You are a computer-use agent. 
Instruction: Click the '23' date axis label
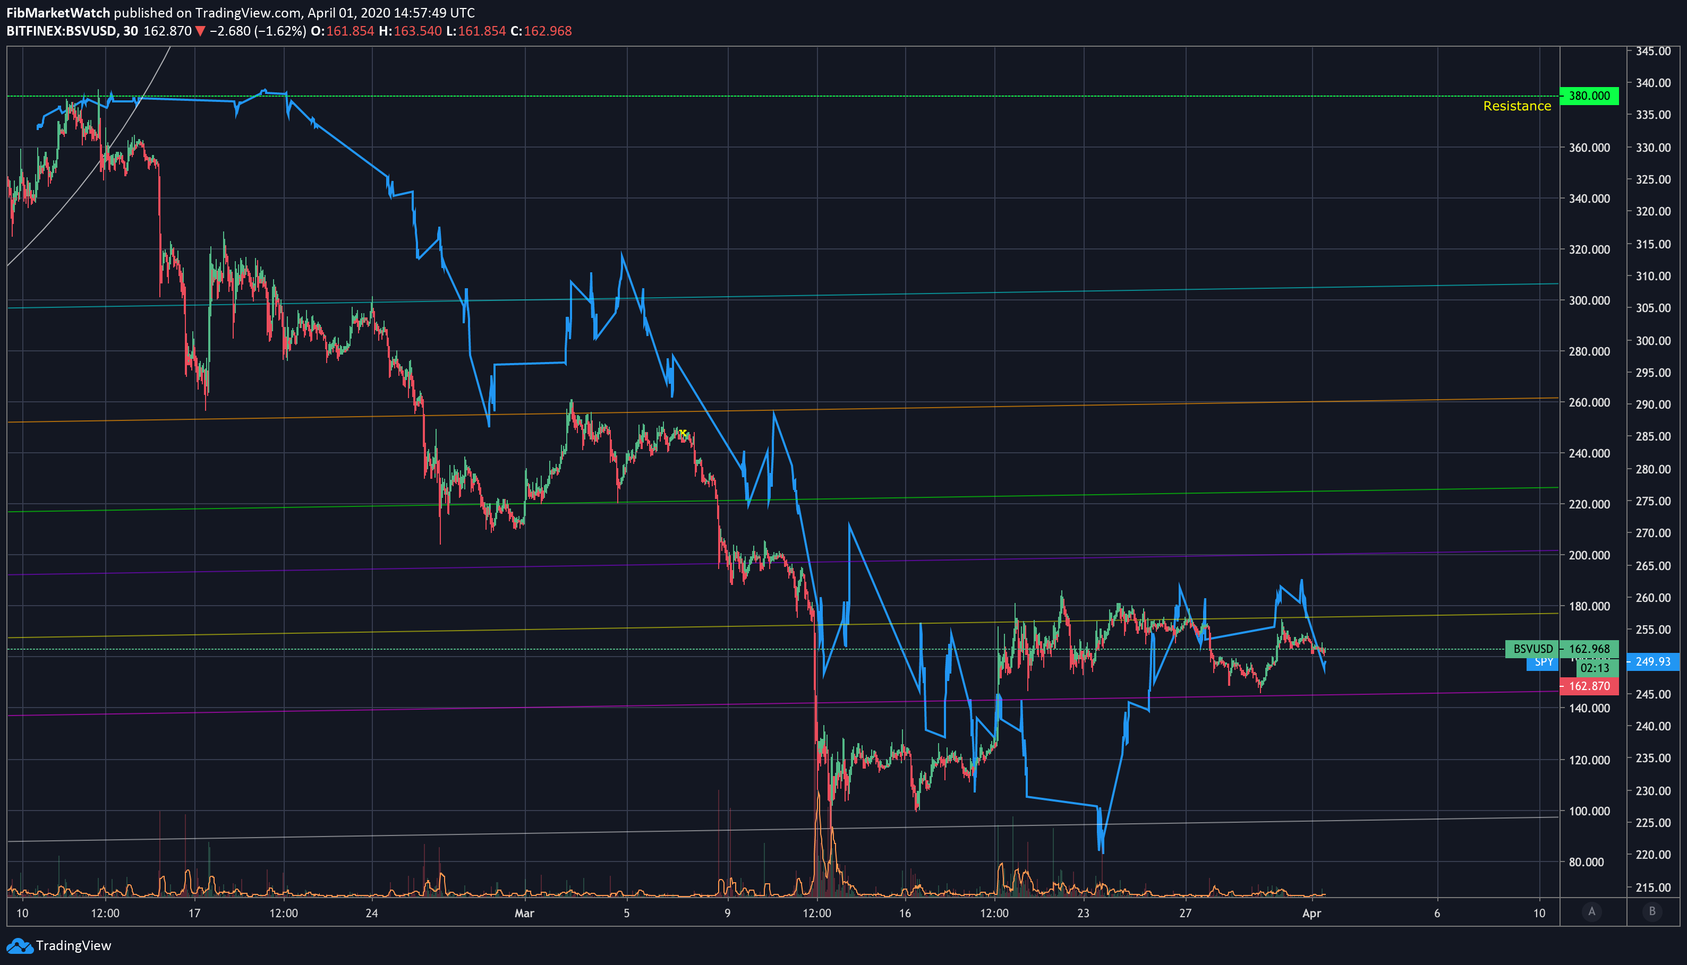click(1083, 914)
